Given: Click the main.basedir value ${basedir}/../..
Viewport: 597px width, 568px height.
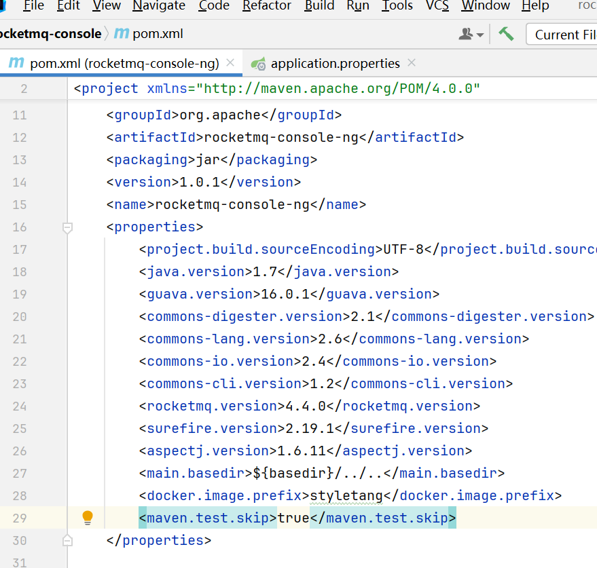Looking at the screenshot, I should [x=318, y=473].
